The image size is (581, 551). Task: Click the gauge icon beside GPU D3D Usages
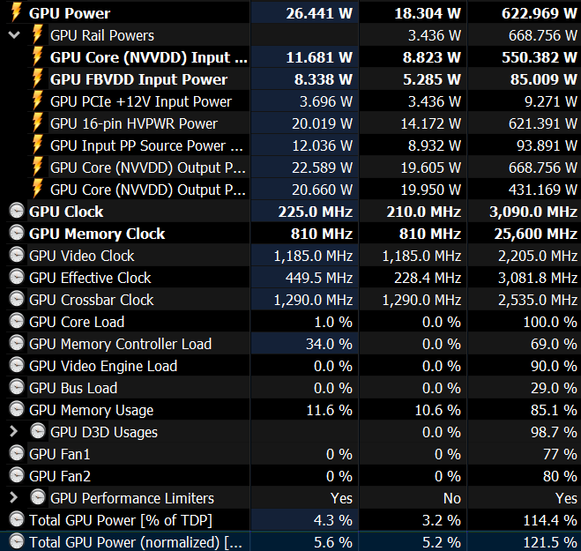pyautogui.click(x=37, y=431)
